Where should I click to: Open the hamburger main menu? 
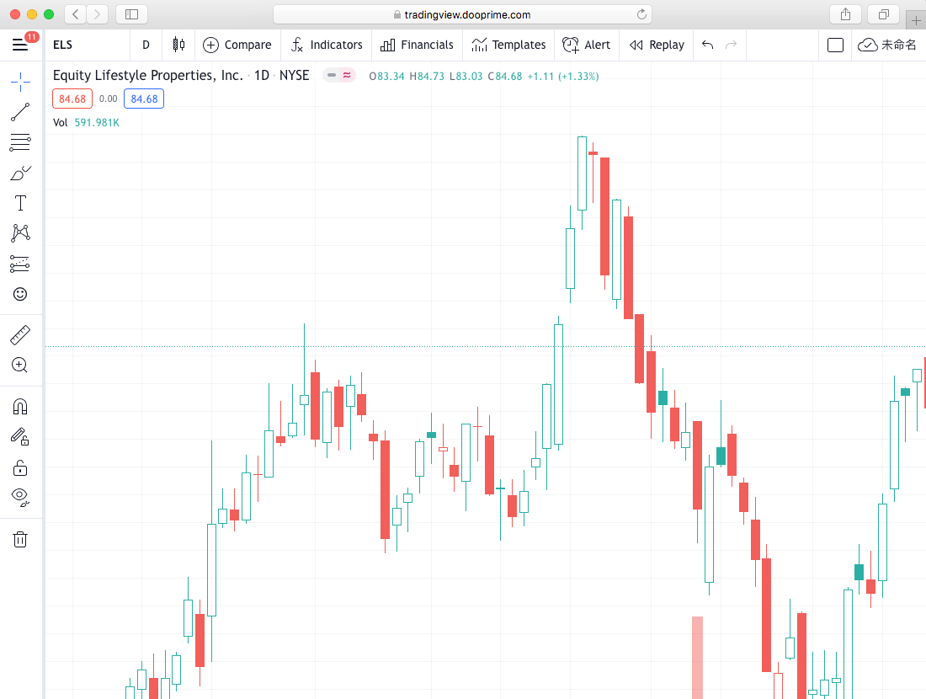pos(20,45)
